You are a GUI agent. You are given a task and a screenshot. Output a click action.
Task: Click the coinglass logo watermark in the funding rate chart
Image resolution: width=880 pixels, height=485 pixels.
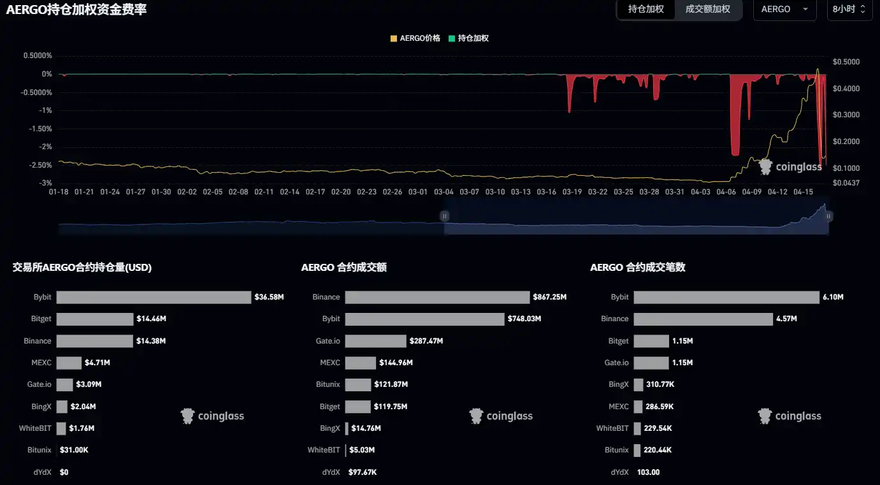pyautogui.click(x=790, y=167)
